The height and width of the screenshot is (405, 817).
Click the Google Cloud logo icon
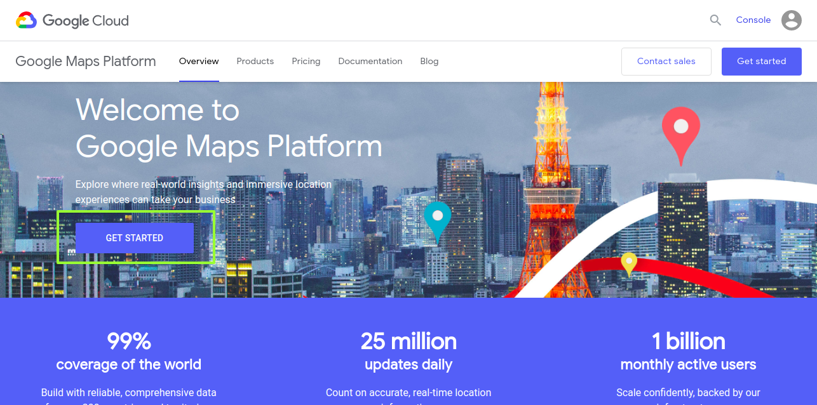point(27,20)
